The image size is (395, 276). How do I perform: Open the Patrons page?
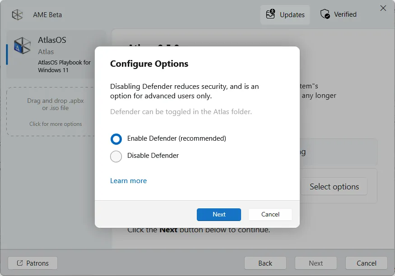(32, 263)
